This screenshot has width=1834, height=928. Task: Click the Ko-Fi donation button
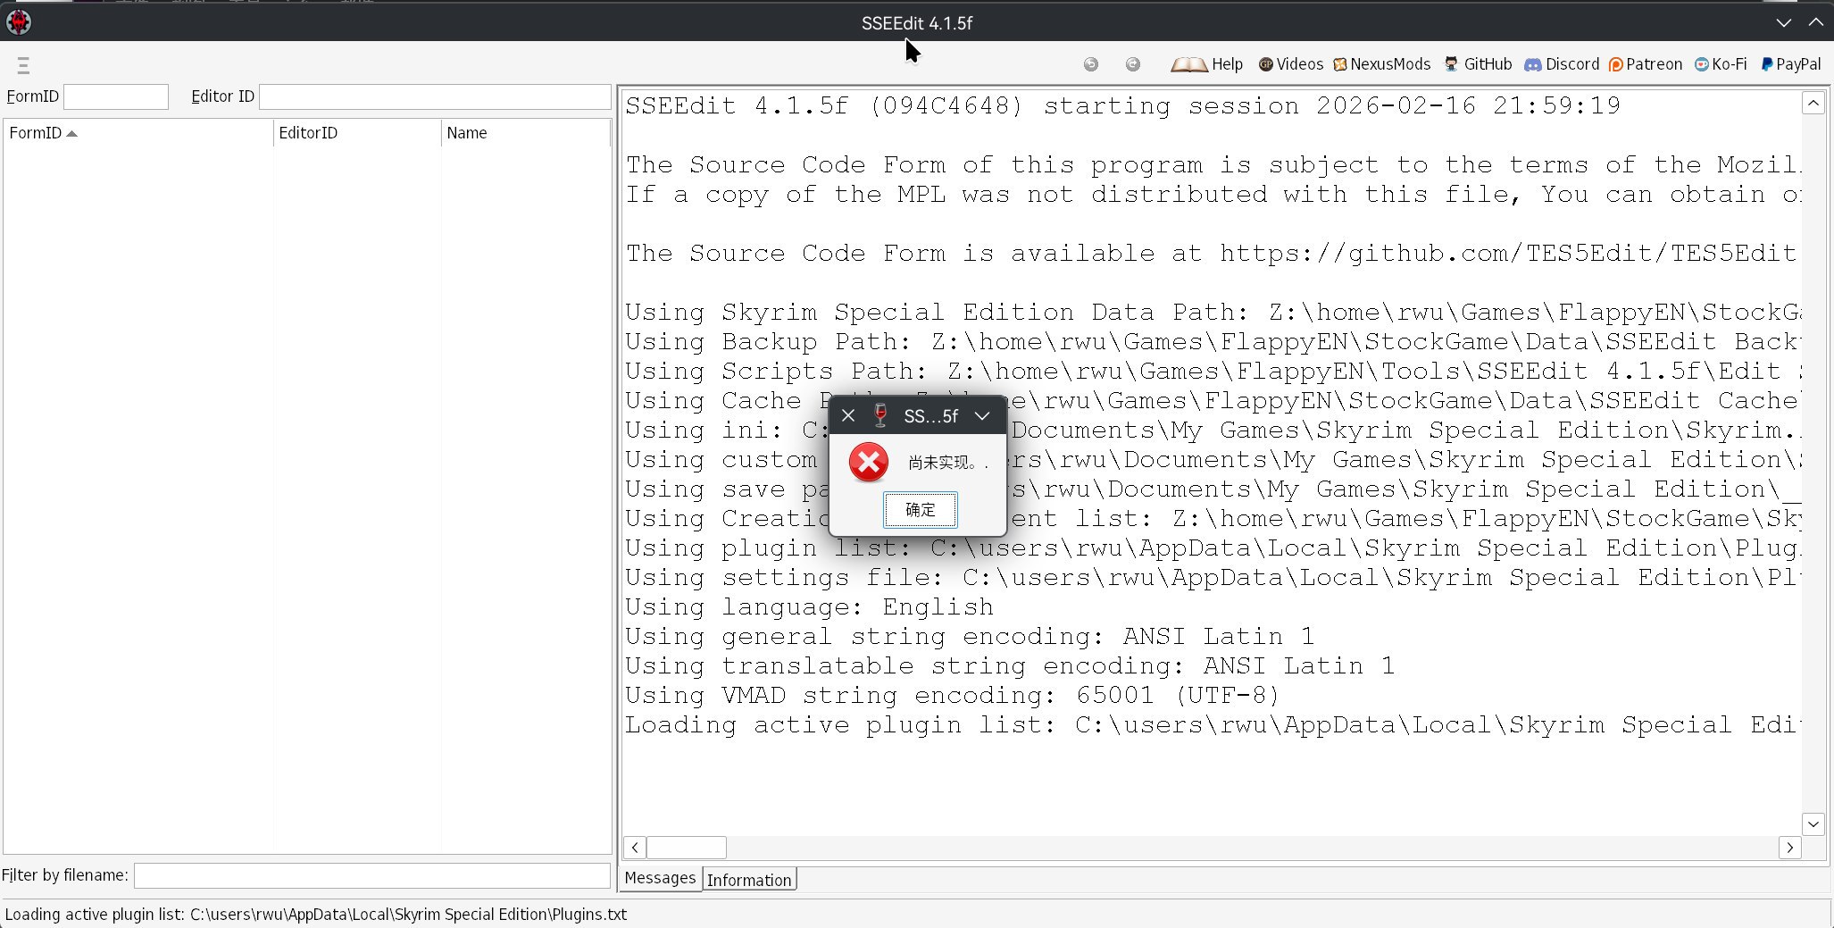coord(1721,64)
